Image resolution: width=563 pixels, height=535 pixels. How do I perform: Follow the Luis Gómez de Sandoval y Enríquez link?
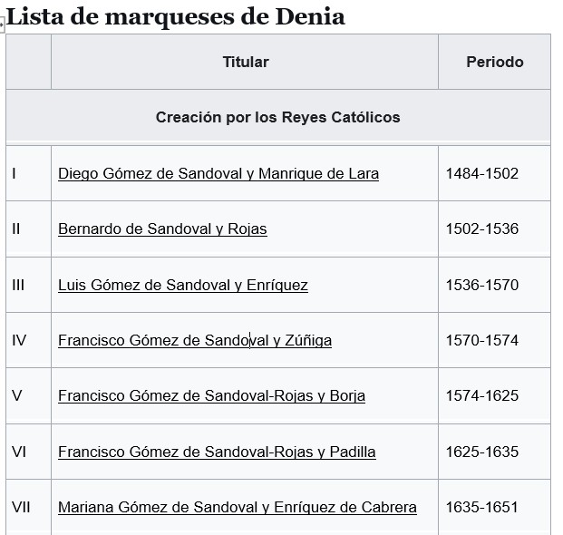(x=182, y=285)
